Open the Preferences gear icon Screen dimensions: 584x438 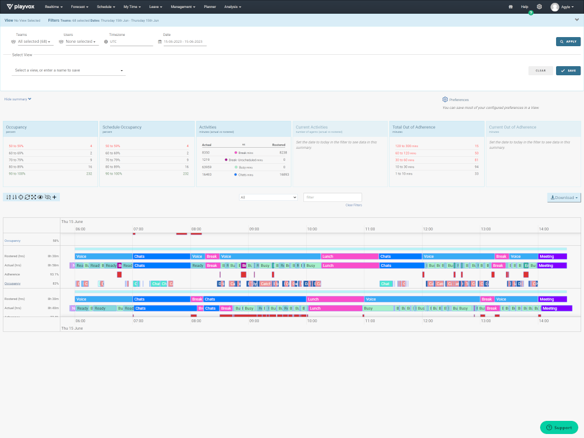445,99
